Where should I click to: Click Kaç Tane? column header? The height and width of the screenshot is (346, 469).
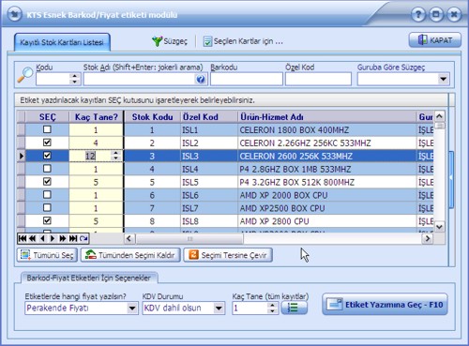coord(96,117)
